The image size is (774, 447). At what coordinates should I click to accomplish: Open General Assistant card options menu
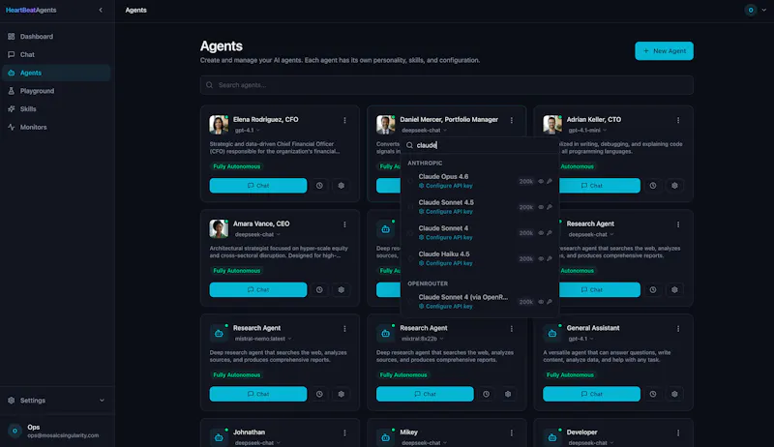pyautogui.click(x=678, y=329)
